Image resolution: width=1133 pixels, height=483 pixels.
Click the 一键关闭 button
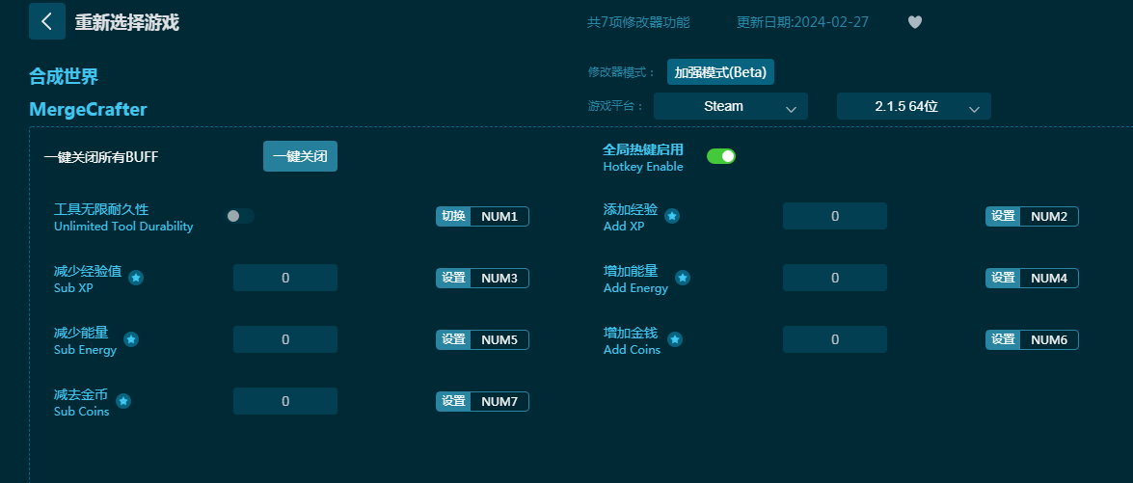(x=300, y=157)
